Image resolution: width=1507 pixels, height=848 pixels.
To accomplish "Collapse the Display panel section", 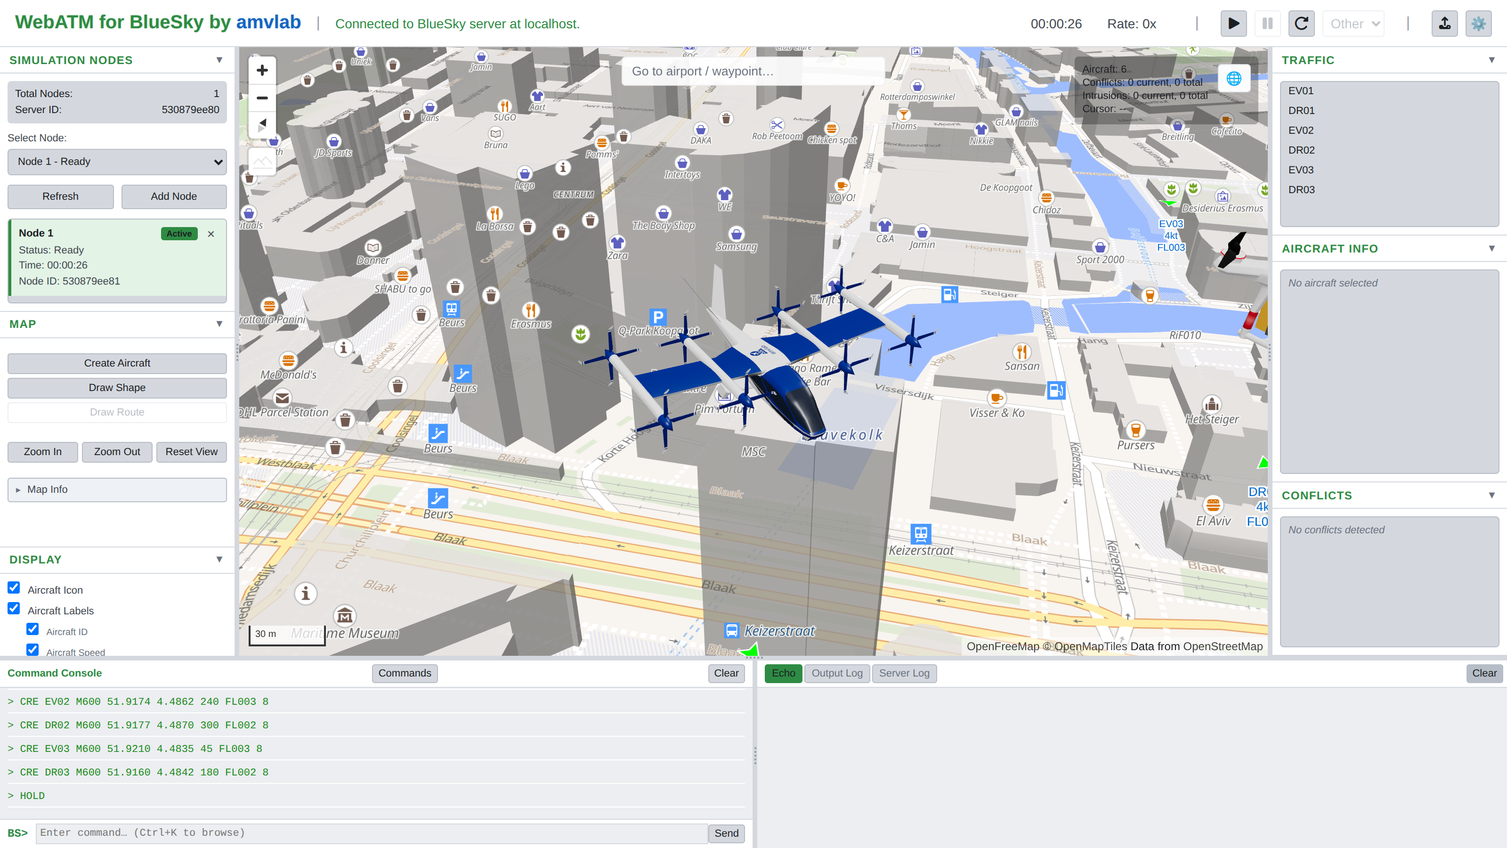I will [x=219, y=559].
